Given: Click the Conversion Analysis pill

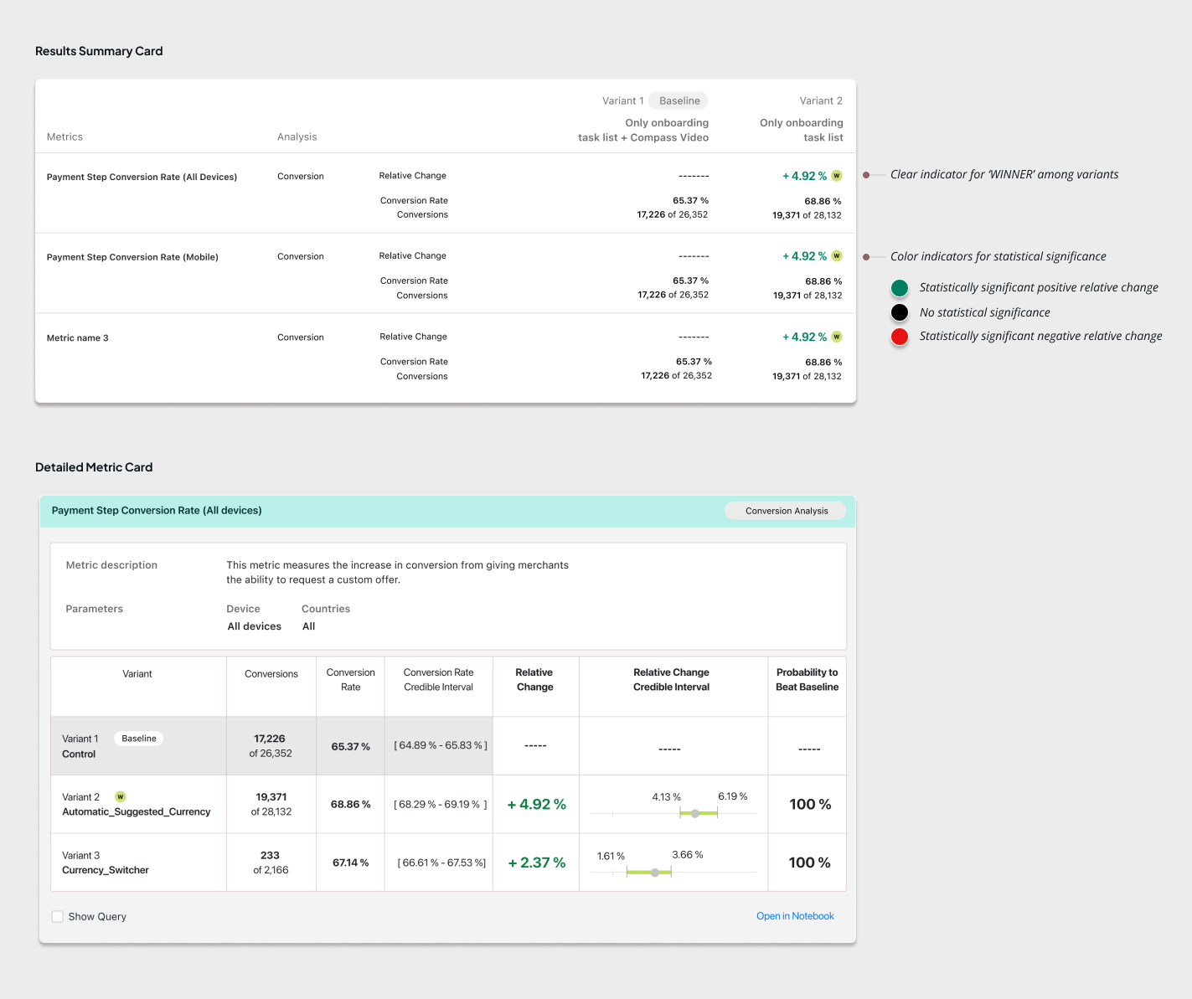Looking at the screenshot, I should click(786, 511).
